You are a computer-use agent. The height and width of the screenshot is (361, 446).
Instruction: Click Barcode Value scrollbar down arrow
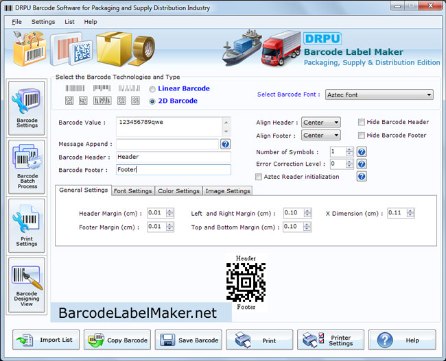(x=226, y=132)
